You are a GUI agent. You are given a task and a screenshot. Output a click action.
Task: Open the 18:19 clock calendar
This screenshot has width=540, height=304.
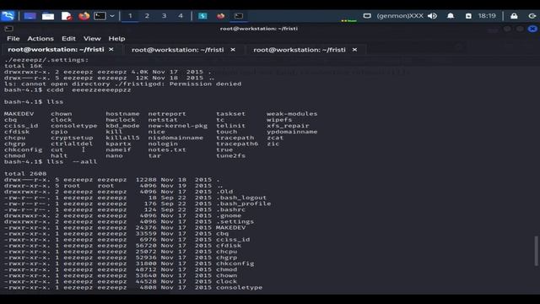[487, 16]
